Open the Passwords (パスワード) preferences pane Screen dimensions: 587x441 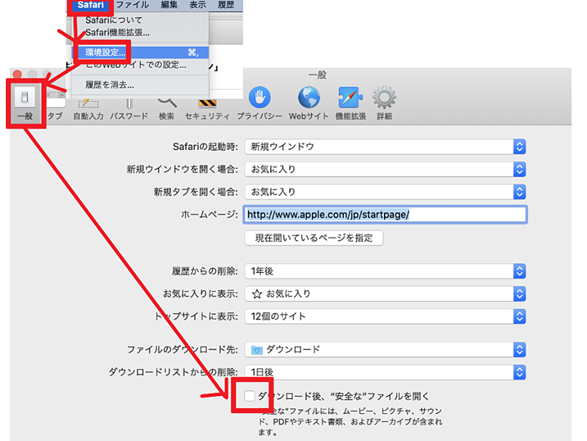tap(129, 109)
